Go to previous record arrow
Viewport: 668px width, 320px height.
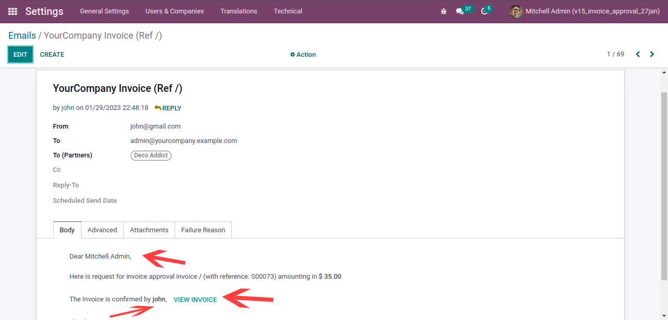coord(638,54)
